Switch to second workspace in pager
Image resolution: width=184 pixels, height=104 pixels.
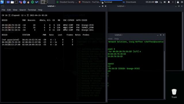(46, 2)
